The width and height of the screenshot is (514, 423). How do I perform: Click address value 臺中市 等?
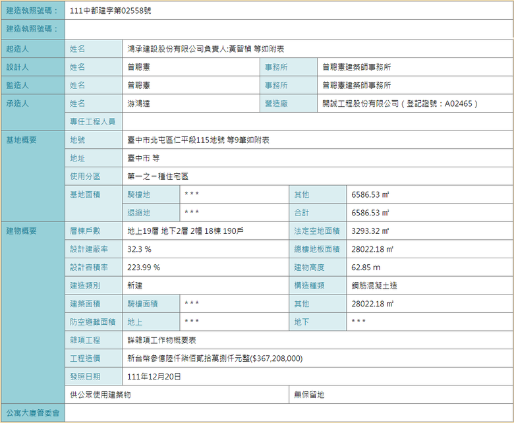(x=143, y=158)
